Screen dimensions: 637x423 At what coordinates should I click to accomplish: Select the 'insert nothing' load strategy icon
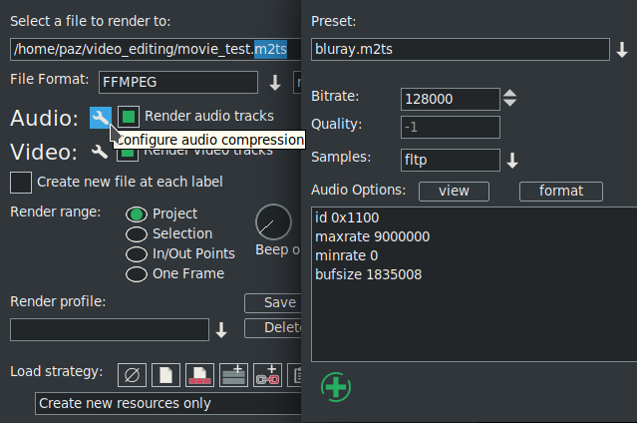[x=132, y=375]
